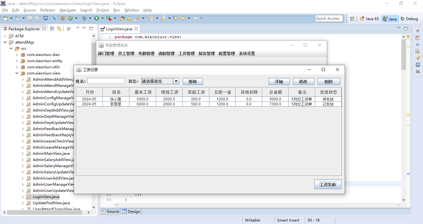Click the 查询 search button
Image resolution: width=423 pixels, height=224 pixels.
coord(193,82)
